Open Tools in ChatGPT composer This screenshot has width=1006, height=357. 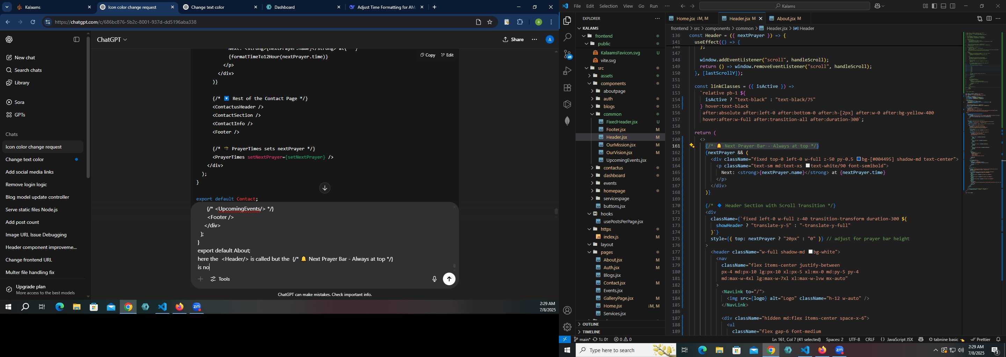coord(221,279)
